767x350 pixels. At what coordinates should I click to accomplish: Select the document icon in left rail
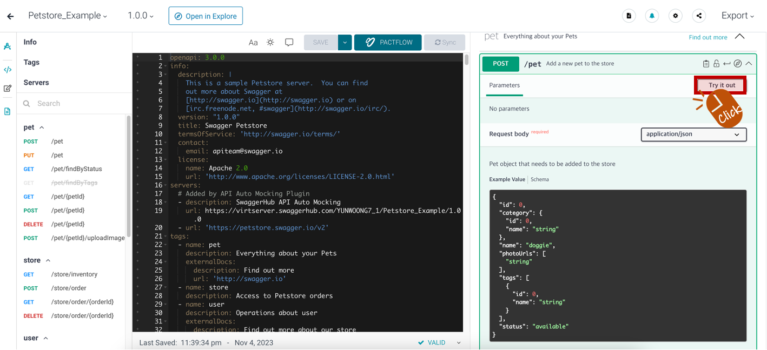click(x=8, y=111)
